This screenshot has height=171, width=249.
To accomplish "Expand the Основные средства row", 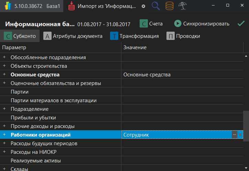I will coord(4,74).
